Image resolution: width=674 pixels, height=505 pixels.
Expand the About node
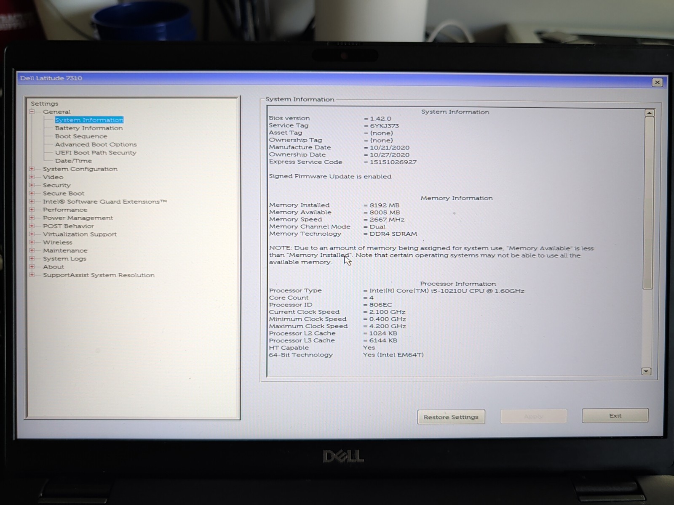click(32, 266)
